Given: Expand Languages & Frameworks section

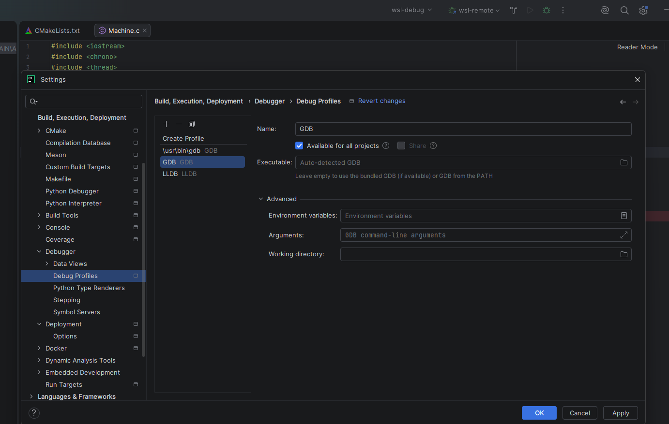Looking at the screenshot, I should pyautogui.click(x=31, y=396).
